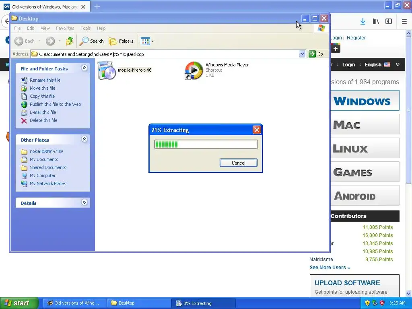Expand the double-chevron on website nav bar
The image size is (412, 309).
[398, 64]
